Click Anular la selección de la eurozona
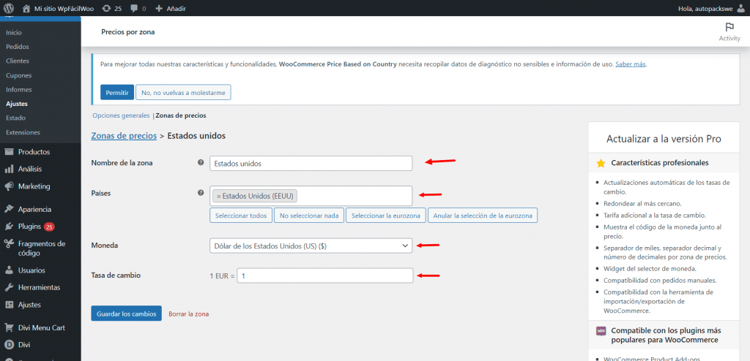 (483, 216)
